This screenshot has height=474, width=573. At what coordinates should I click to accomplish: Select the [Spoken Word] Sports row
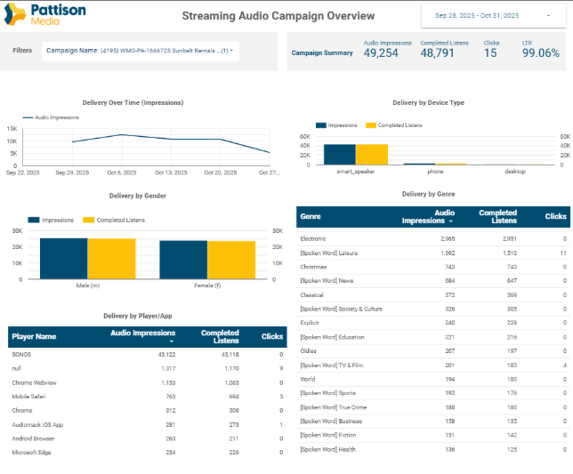pos(433,393)
